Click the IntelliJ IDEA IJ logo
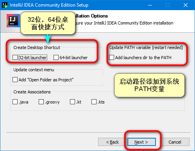 click(13, 21)
